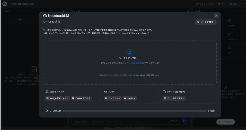The width and height of the screenshot is (246, 130).
Task: Choose Google スライド as source
Action: [82, 98]
